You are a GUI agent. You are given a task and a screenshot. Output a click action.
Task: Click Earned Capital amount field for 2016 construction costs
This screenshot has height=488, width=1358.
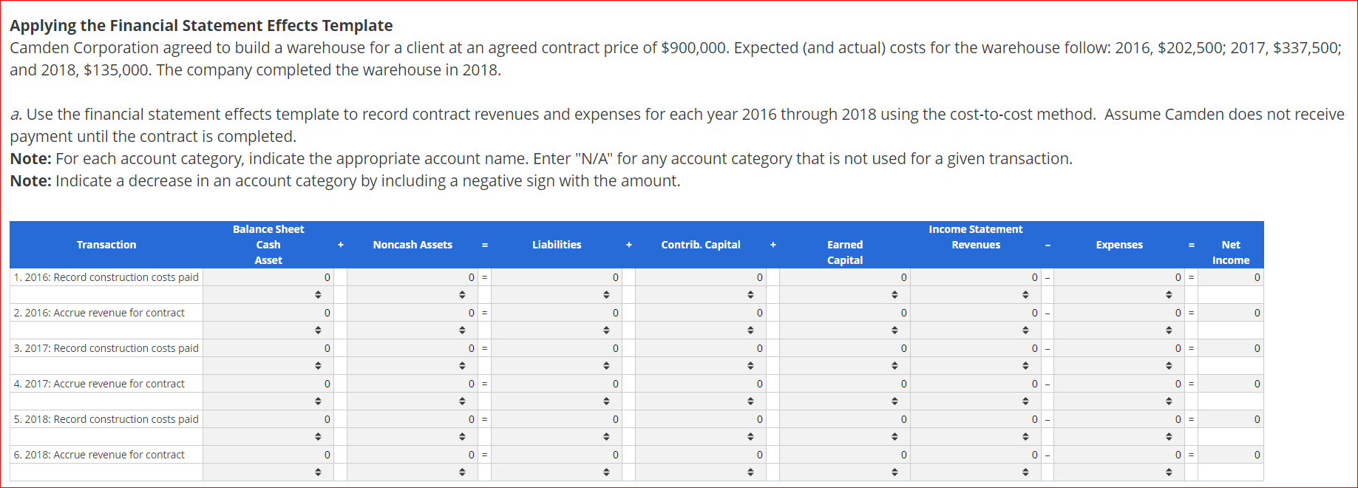(845, 277)
